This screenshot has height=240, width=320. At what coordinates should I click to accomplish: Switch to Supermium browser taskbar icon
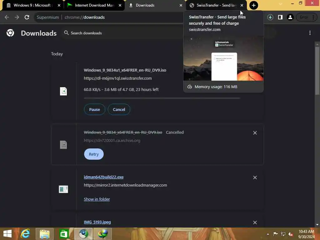83,234
